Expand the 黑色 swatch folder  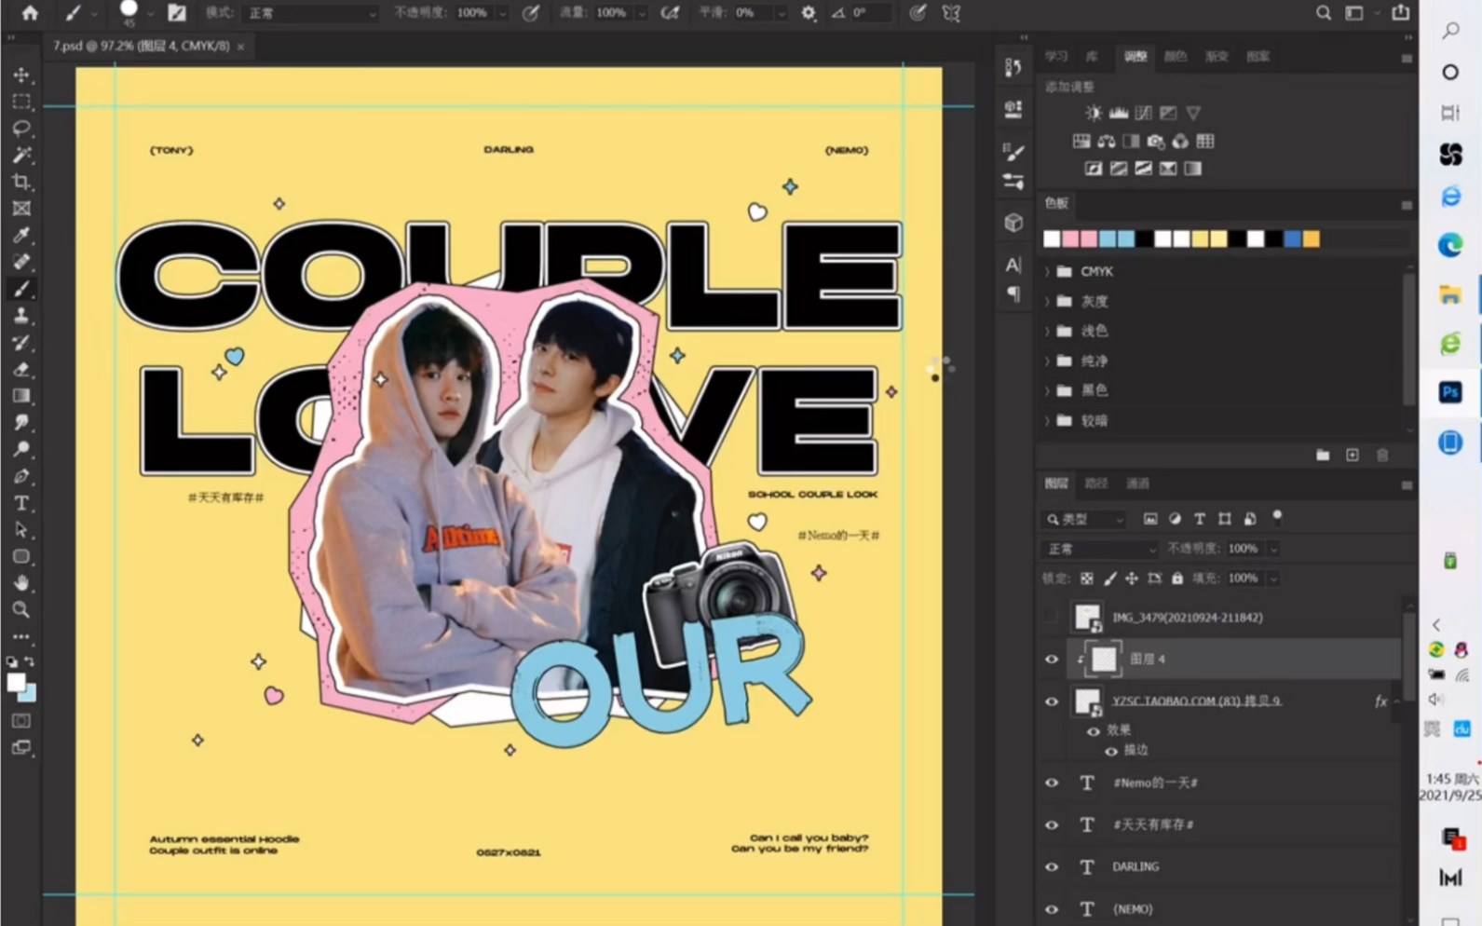(1047, 390)
